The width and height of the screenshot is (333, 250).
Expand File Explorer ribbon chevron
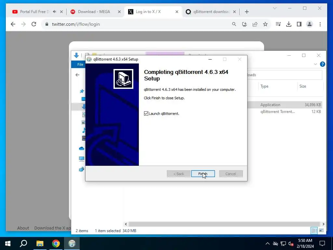tap(315, 64)
